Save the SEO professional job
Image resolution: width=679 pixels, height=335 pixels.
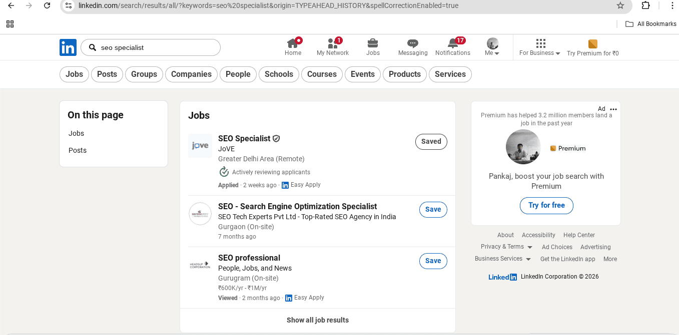433,261
